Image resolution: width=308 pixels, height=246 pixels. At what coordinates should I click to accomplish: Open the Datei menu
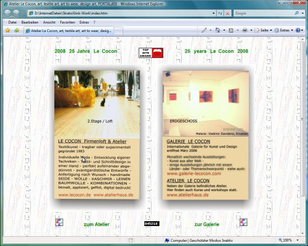(x=12, y=22)
